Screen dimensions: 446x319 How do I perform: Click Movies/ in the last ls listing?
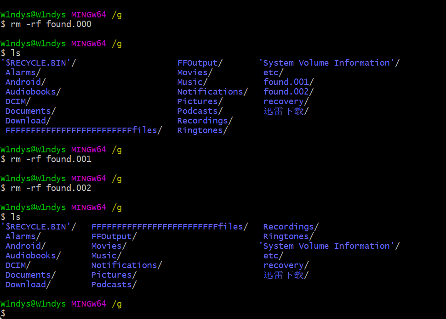point(109,246)
